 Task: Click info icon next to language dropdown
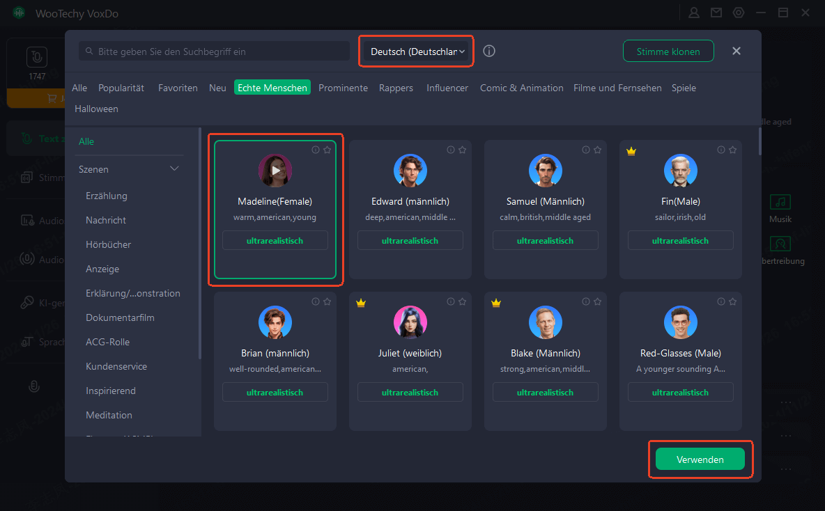coord(489,52)
